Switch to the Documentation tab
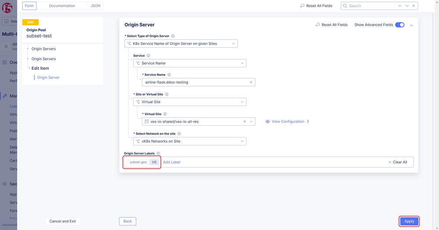This screenshot has height=230, width=439. (62, 6)
